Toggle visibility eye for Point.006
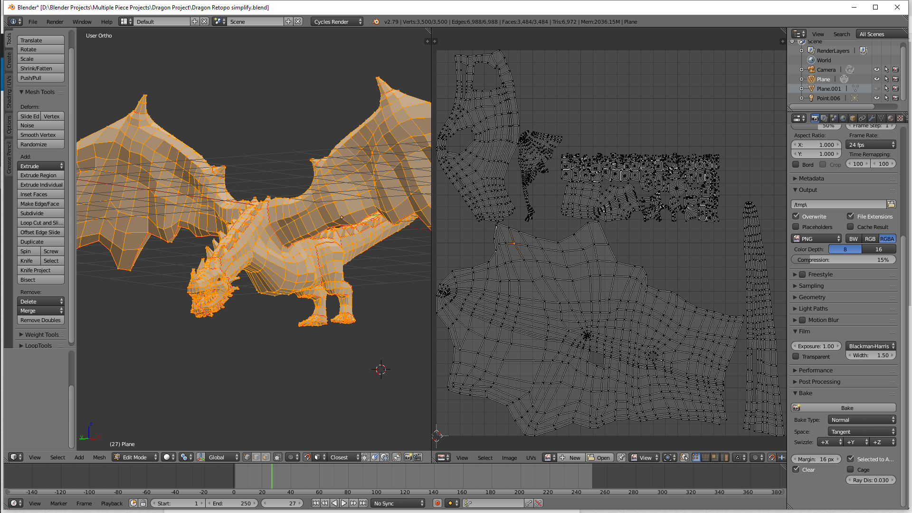The image size is (912, 513). click(877, 98)
